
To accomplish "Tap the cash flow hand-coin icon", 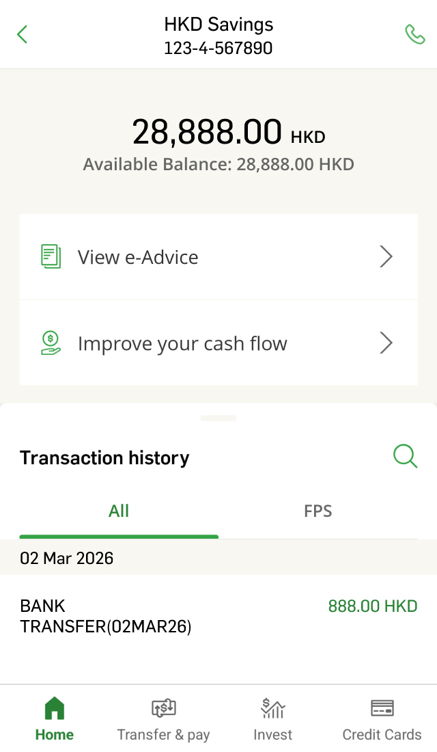I will (51, 343).
